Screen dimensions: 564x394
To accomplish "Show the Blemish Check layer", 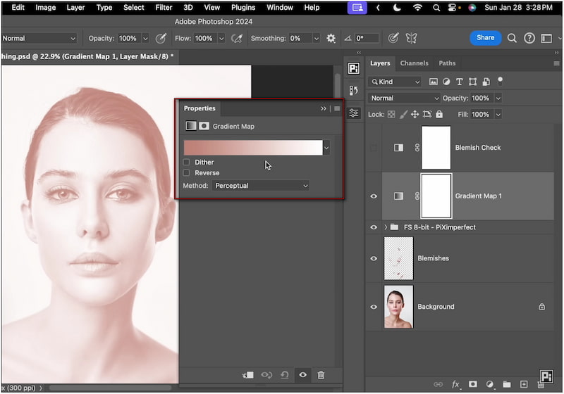I will [374, 148].
